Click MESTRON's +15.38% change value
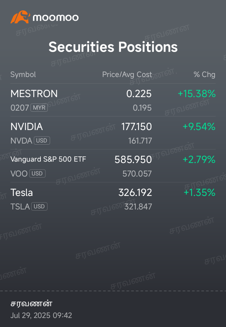 (197, 94)
